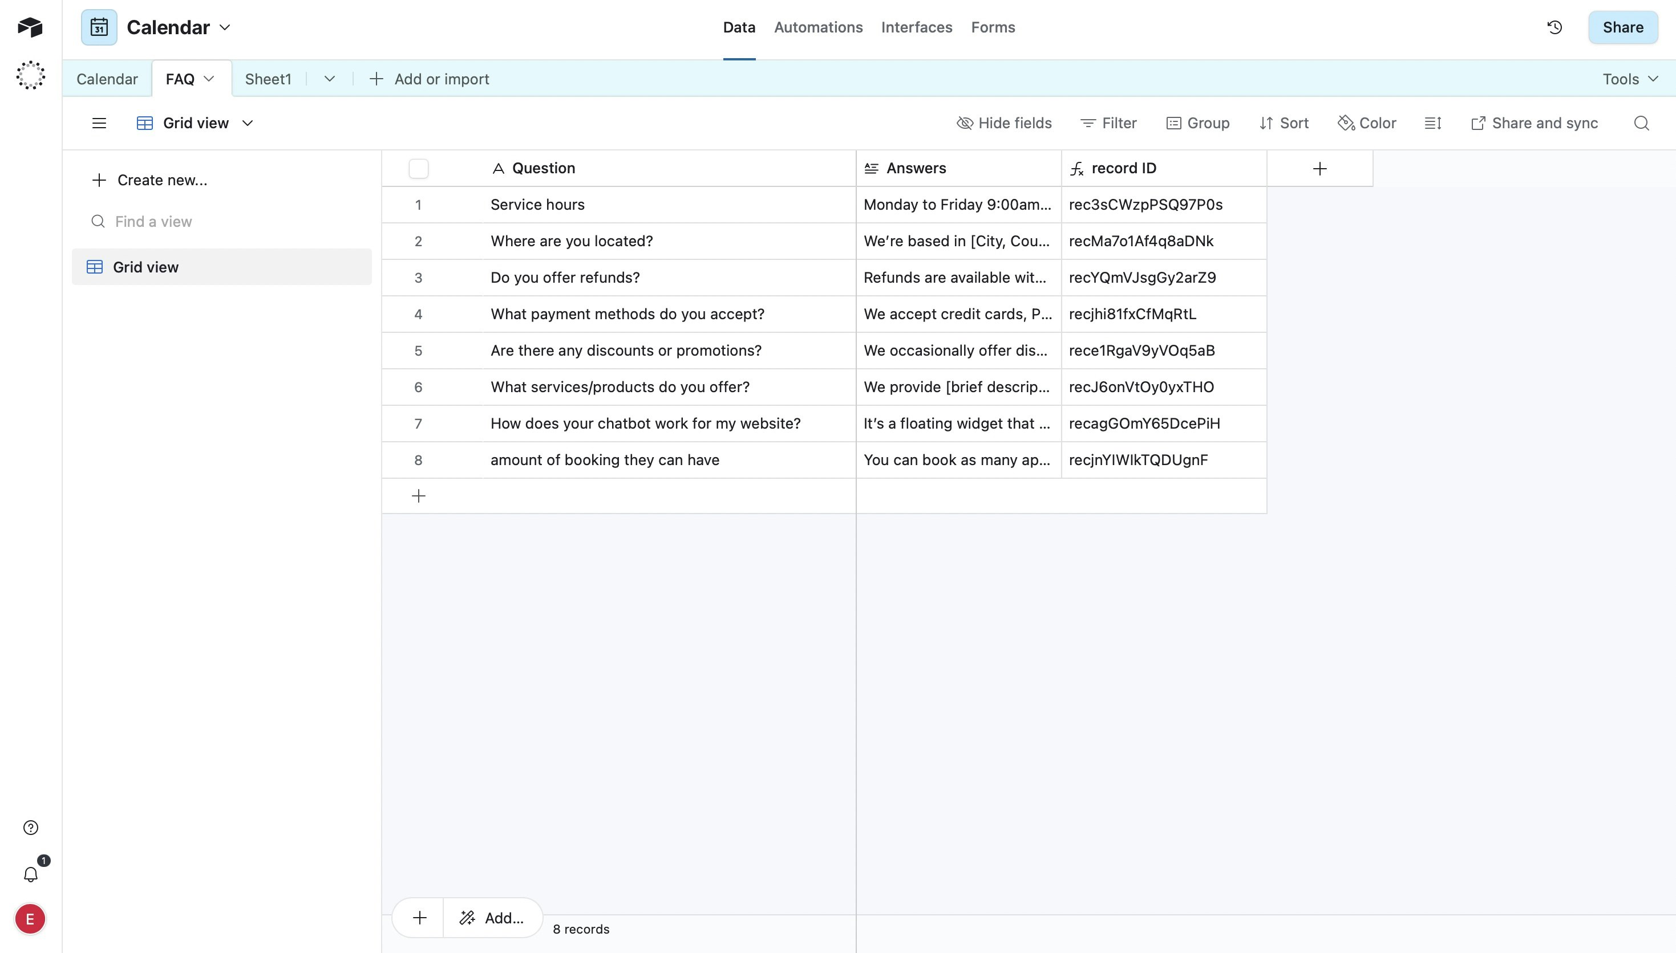Screen dimensions: 1676x953
Task: Add a new row below record 8
Action: pos(419,496)
